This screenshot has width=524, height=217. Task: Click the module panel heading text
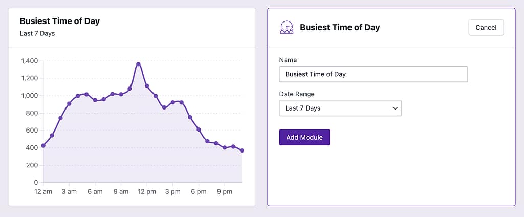340,27
